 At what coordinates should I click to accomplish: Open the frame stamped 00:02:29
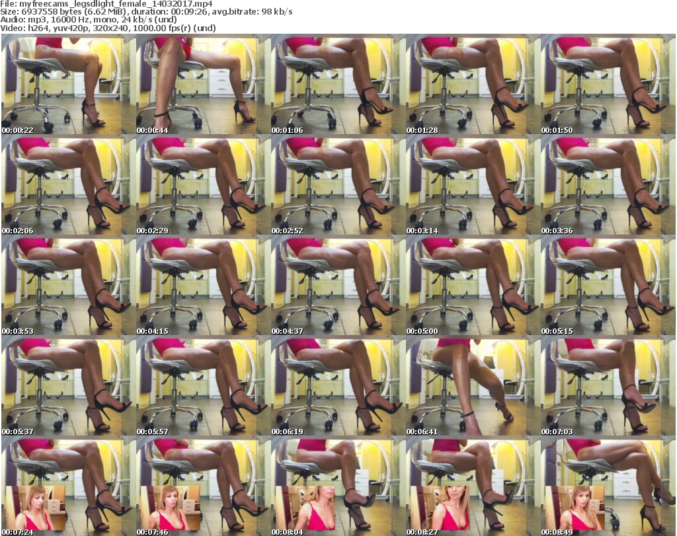pos(204,186)
